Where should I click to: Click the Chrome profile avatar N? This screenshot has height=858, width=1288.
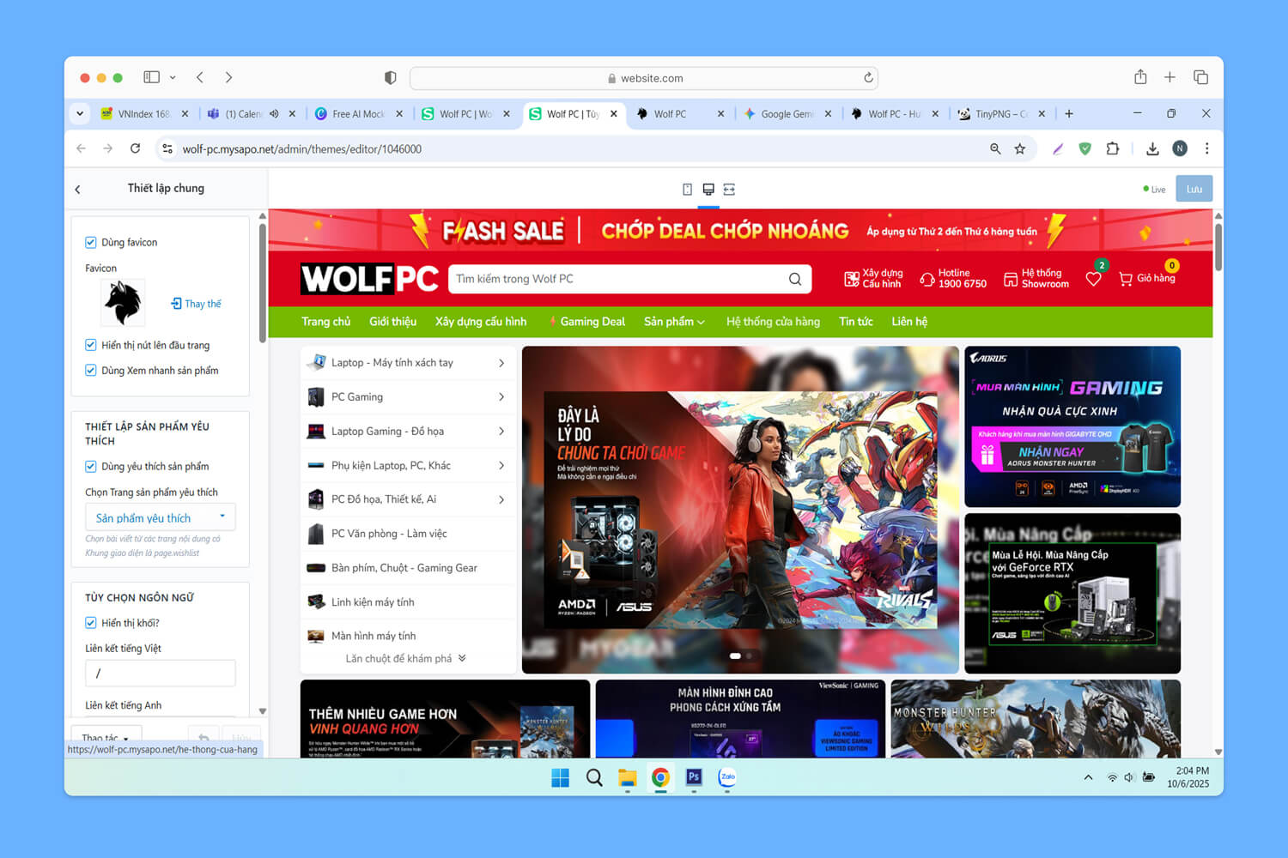point(1180,148)
